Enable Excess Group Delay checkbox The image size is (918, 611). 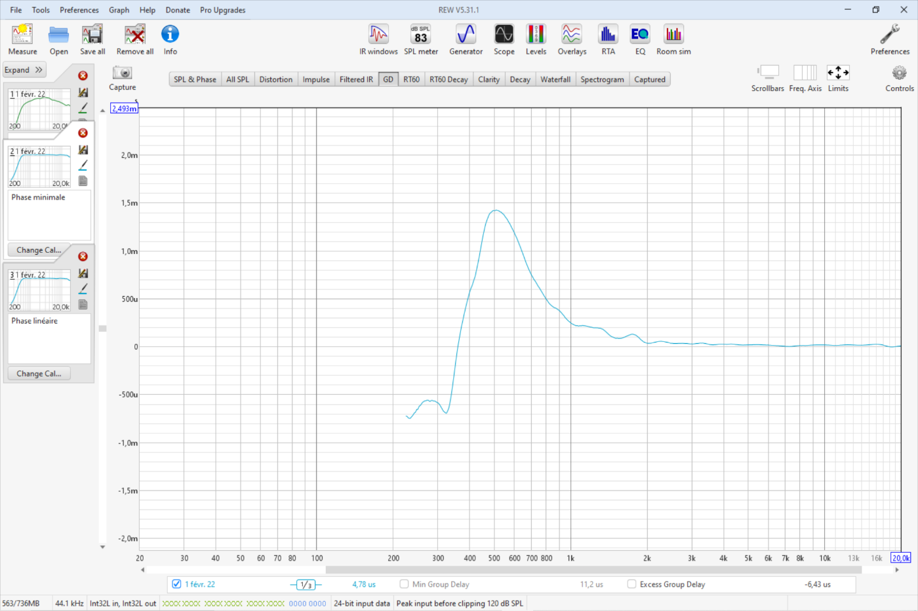[631, 584]
